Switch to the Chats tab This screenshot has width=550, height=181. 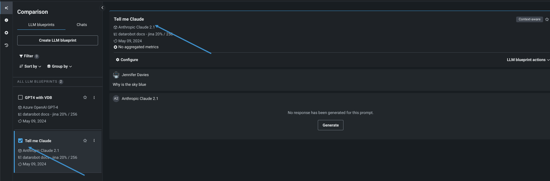(82, 25)
